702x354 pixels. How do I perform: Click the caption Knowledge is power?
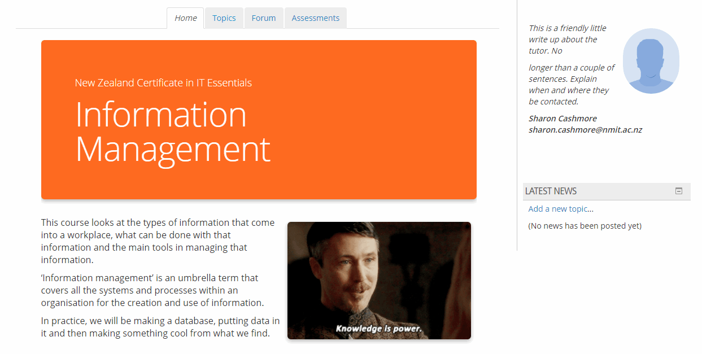click(379, 327)
